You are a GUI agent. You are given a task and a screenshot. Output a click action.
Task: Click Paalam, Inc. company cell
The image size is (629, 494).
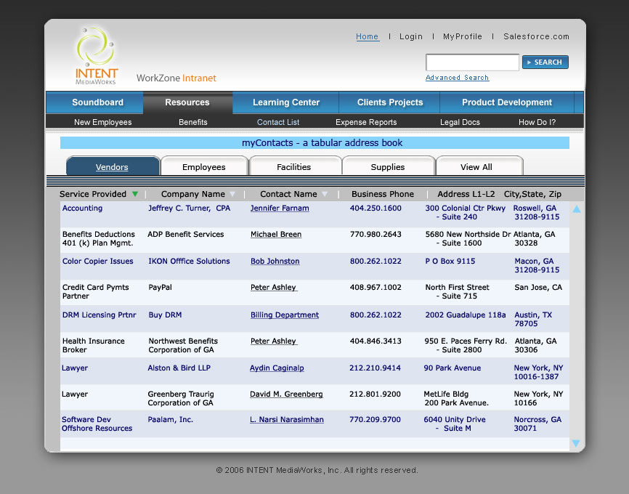pyautogui.click(x=170, y=420)
